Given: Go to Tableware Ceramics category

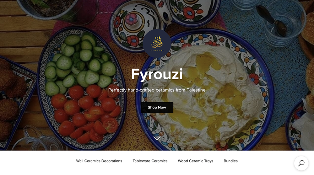Looking at the screenshot, I should coord(150,161).
